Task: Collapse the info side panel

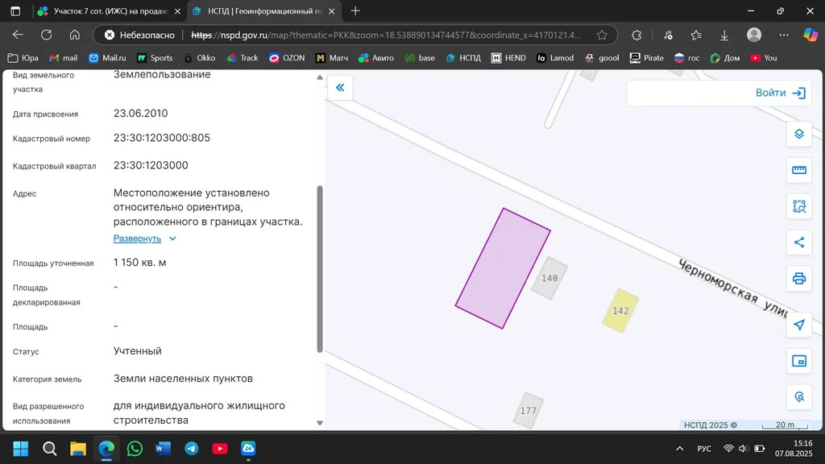Action: 340,88
